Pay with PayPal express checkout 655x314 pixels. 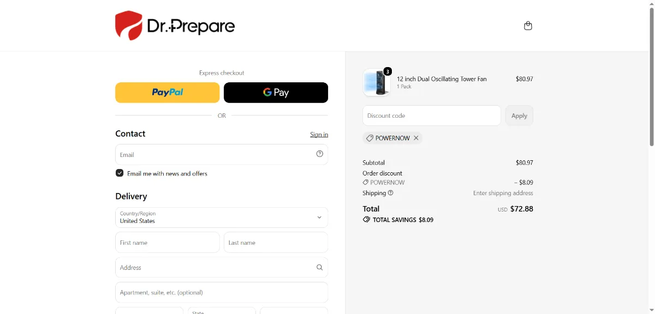point(167,93)
